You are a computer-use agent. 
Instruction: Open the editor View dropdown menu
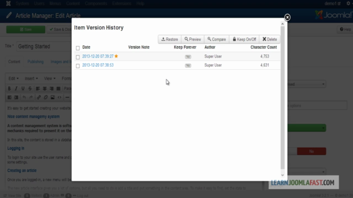point(50,79)
